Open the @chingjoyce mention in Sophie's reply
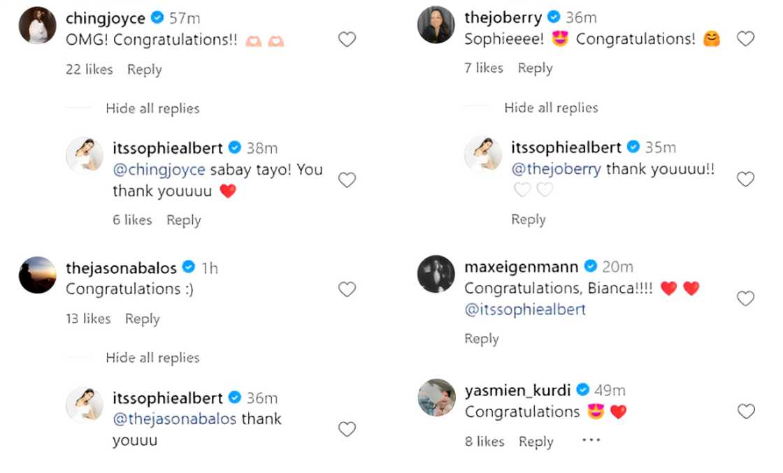783x473 pixels. (159, 170)
